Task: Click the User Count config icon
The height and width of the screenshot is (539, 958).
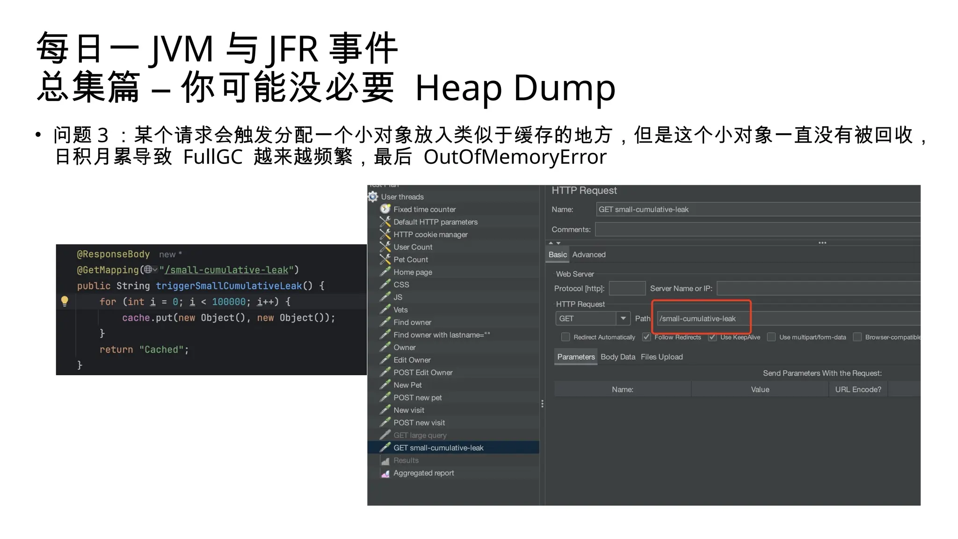Action: [x=385, y=247]
